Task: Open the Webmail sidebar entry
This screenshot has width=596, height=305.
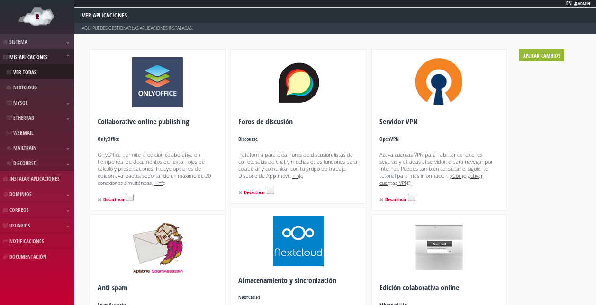Action: click(x=37, y=133)
